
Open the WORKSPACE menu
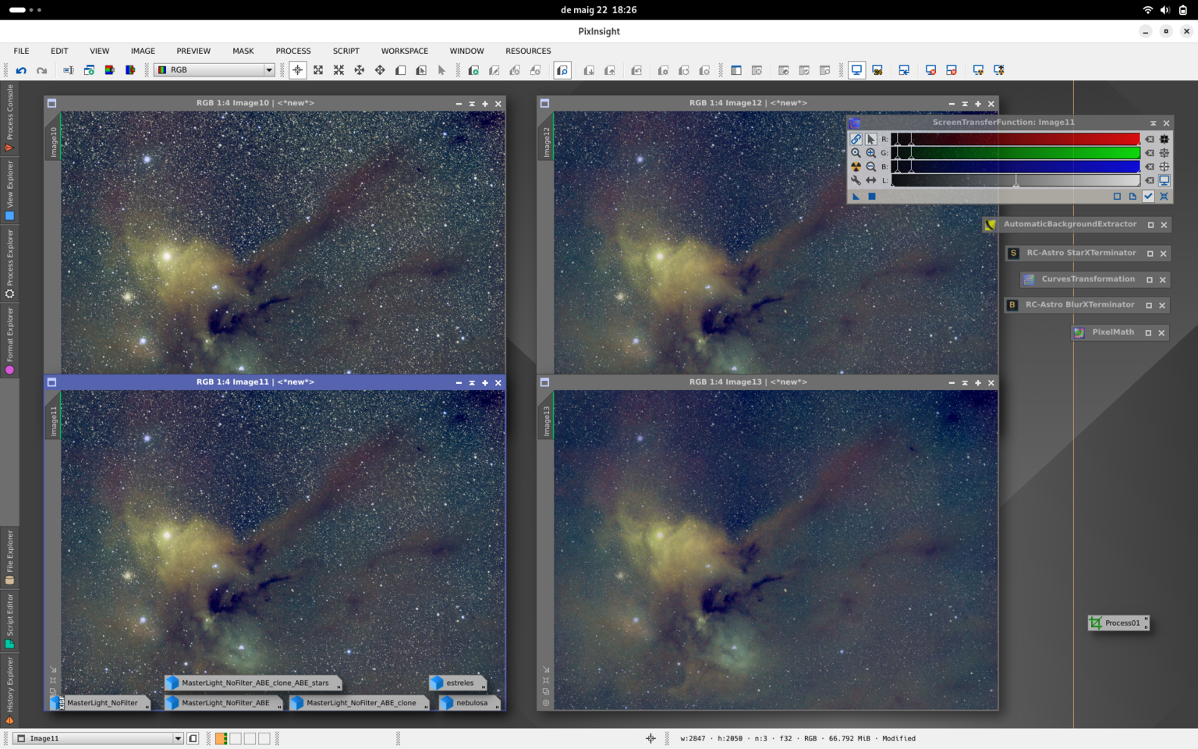pos(405,51)
